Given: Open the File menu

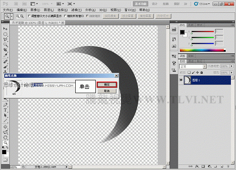Looking at the screenshot, I should (8, 10).
